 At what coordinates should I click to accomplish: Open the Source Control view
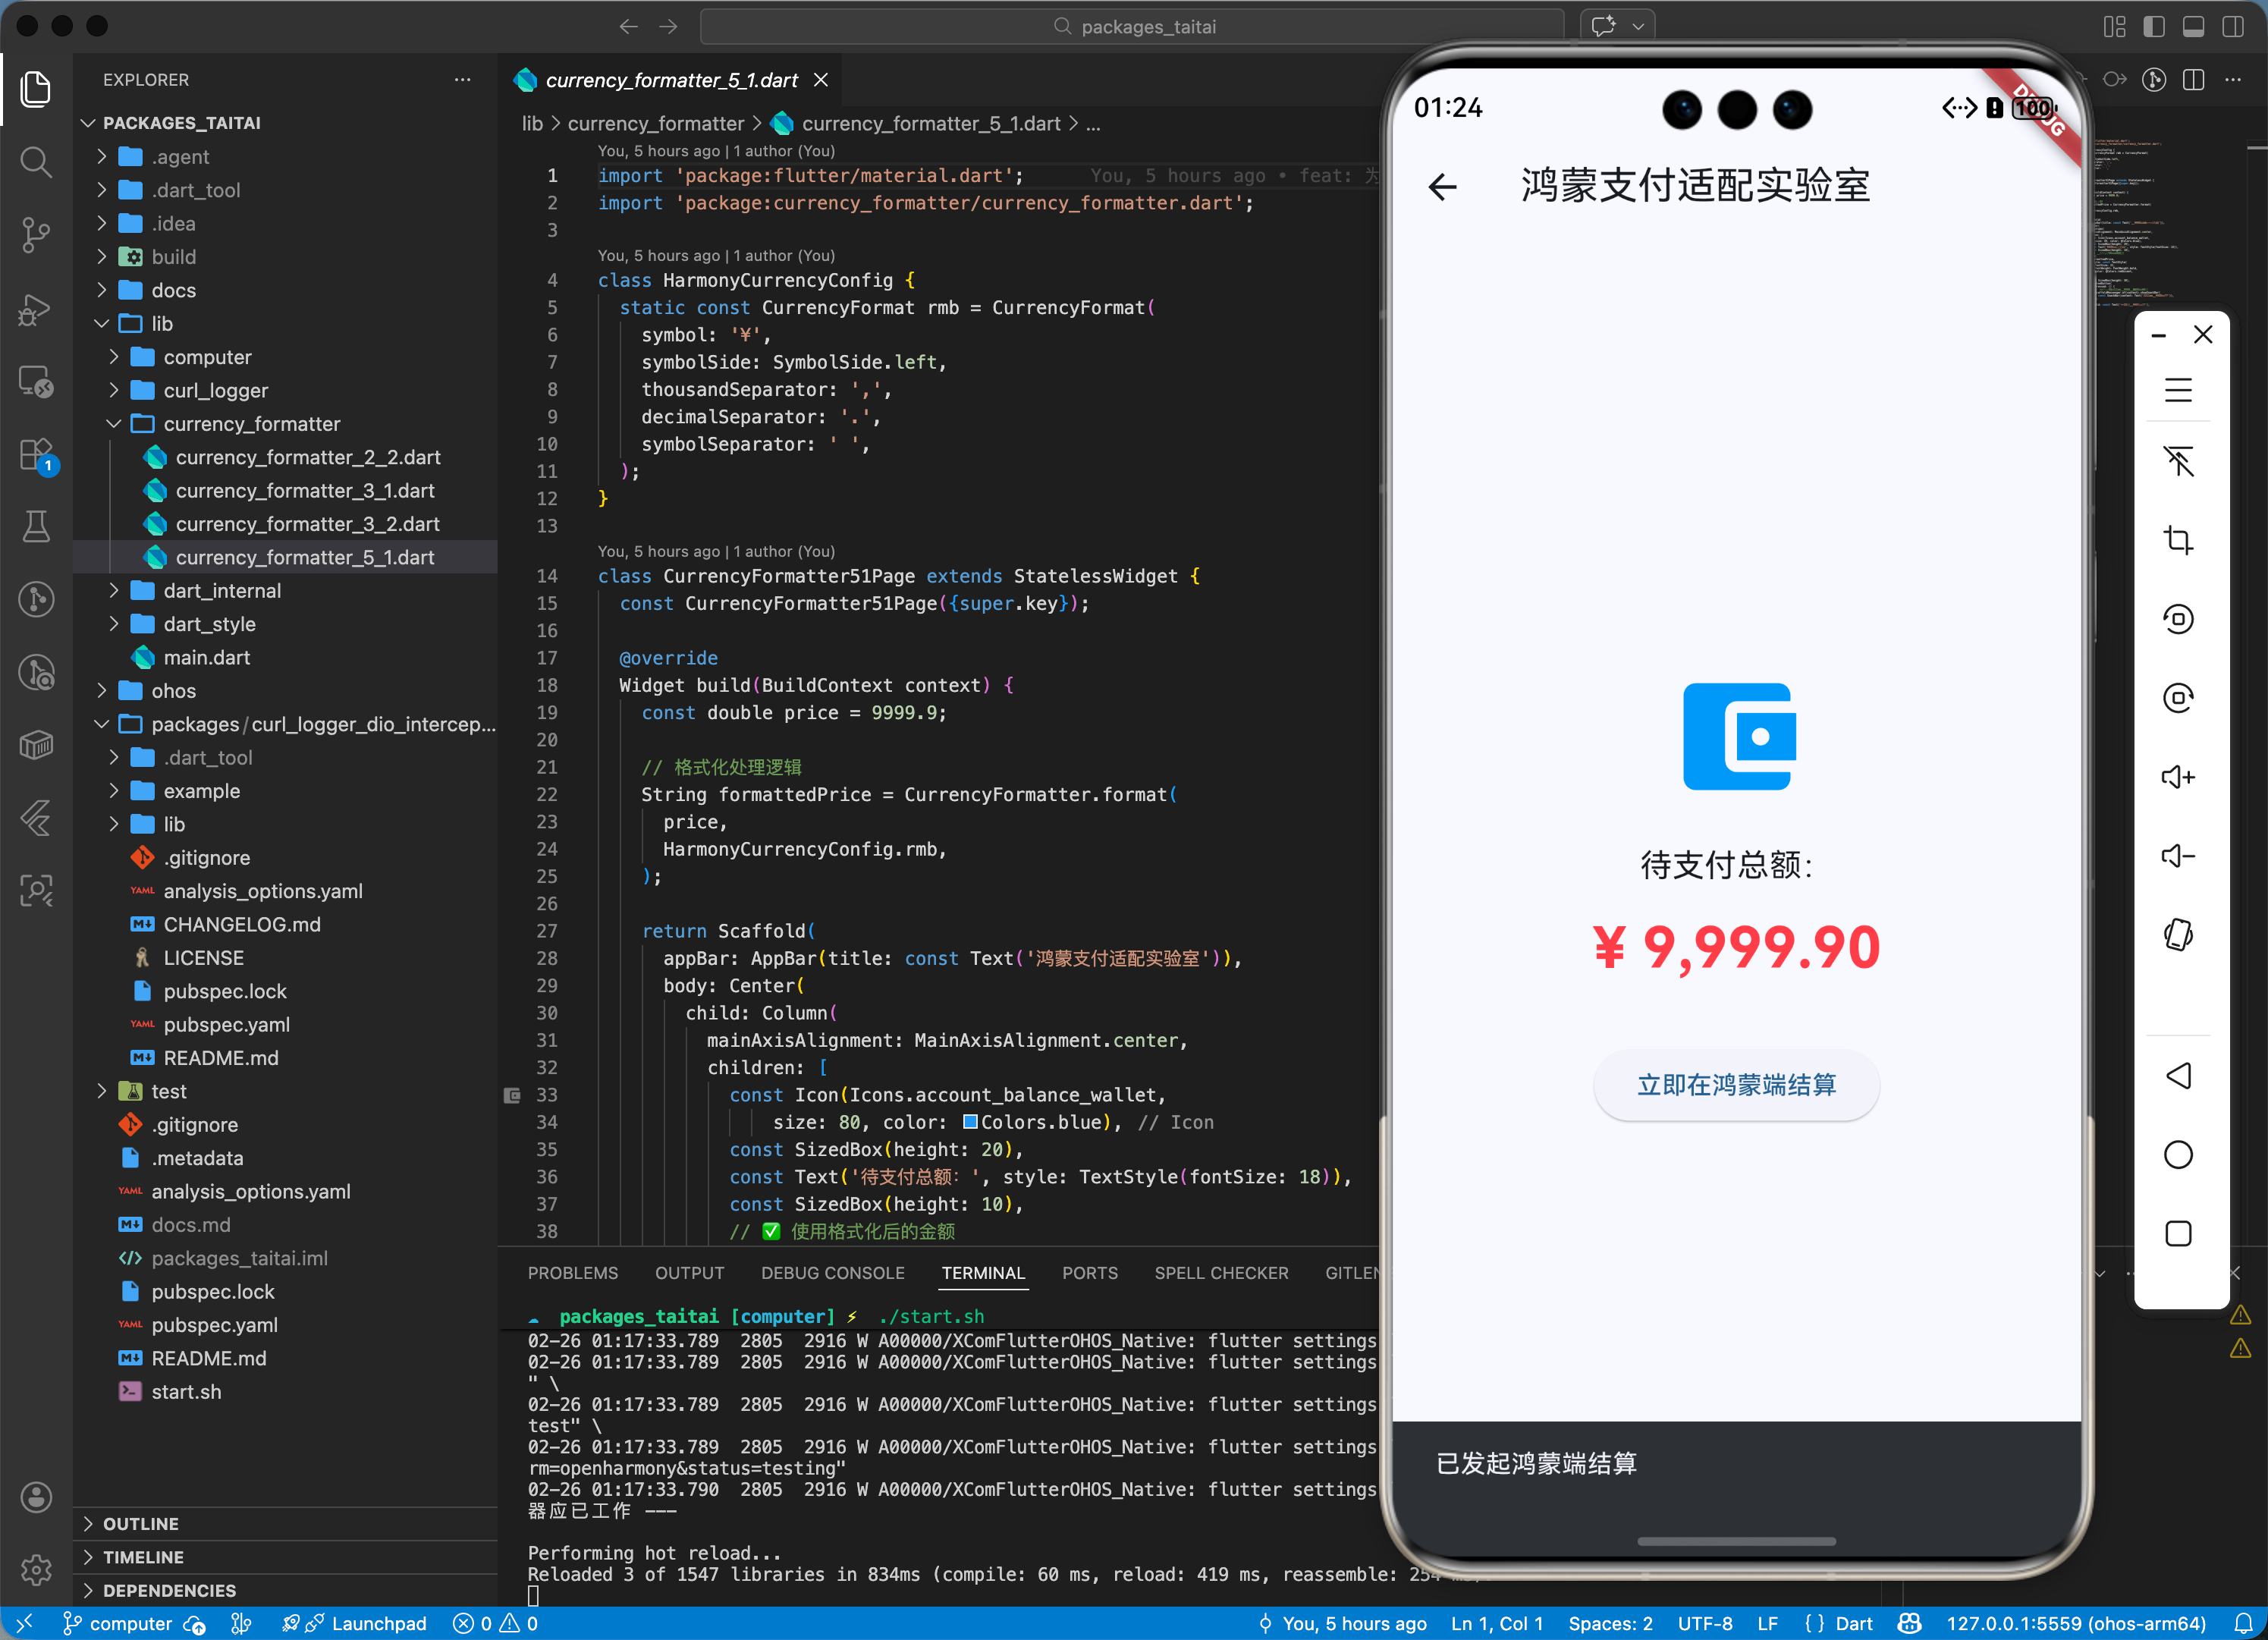(x=36, y=235)
